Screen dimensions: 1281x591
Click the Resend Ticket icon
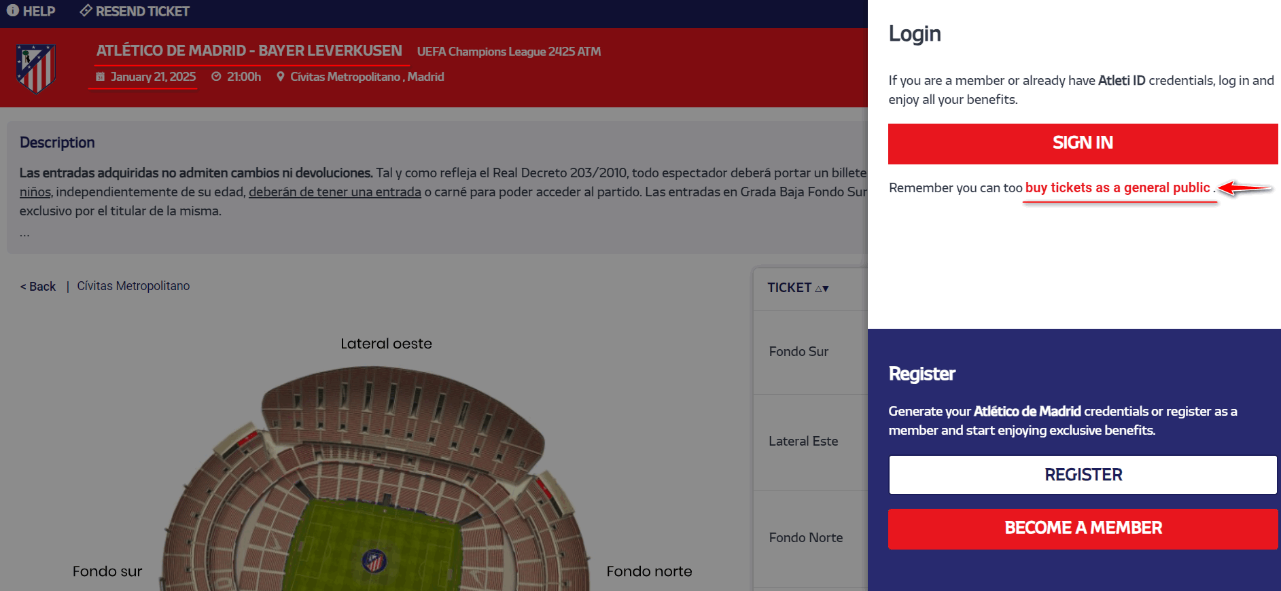[x=86, y=11]
